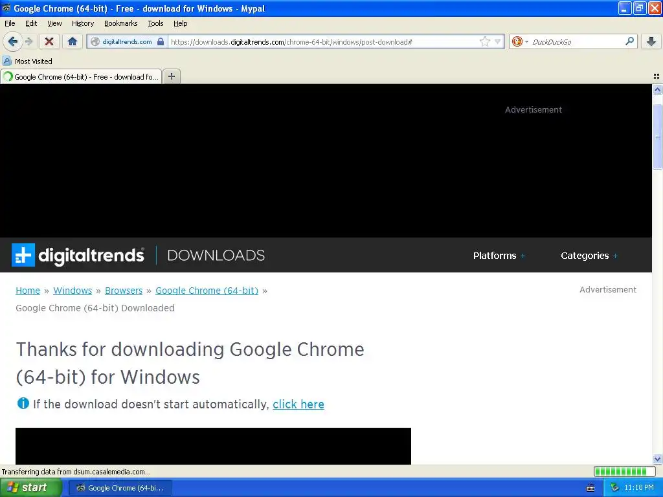Click the blue info icon
The height and width of the screenshot is (497, 663).
(23, 404)
